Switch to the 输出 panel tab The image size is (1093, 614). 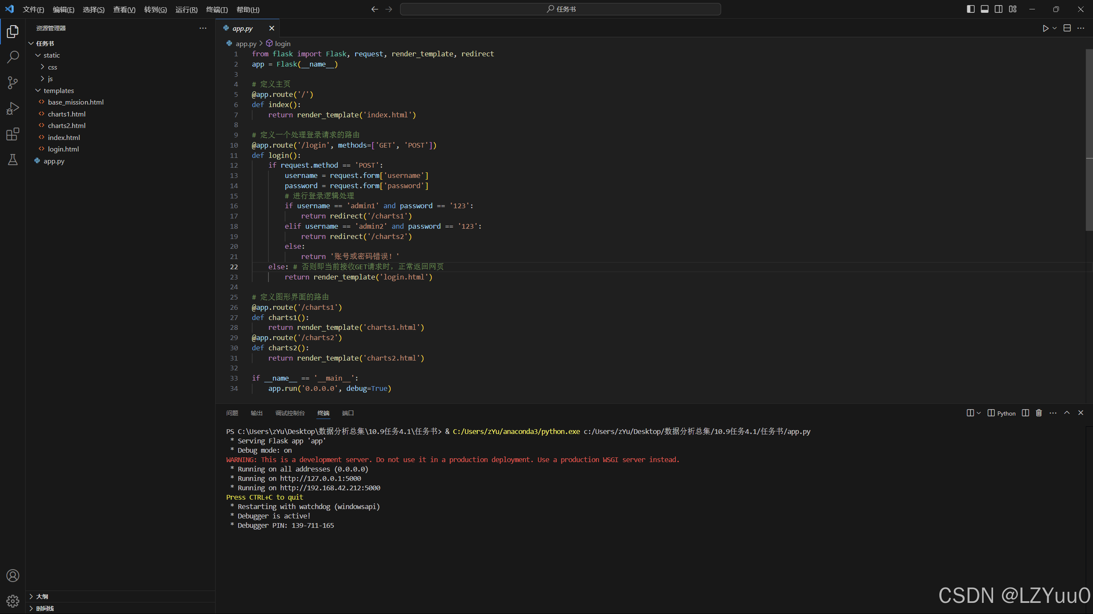coord(257,413)
